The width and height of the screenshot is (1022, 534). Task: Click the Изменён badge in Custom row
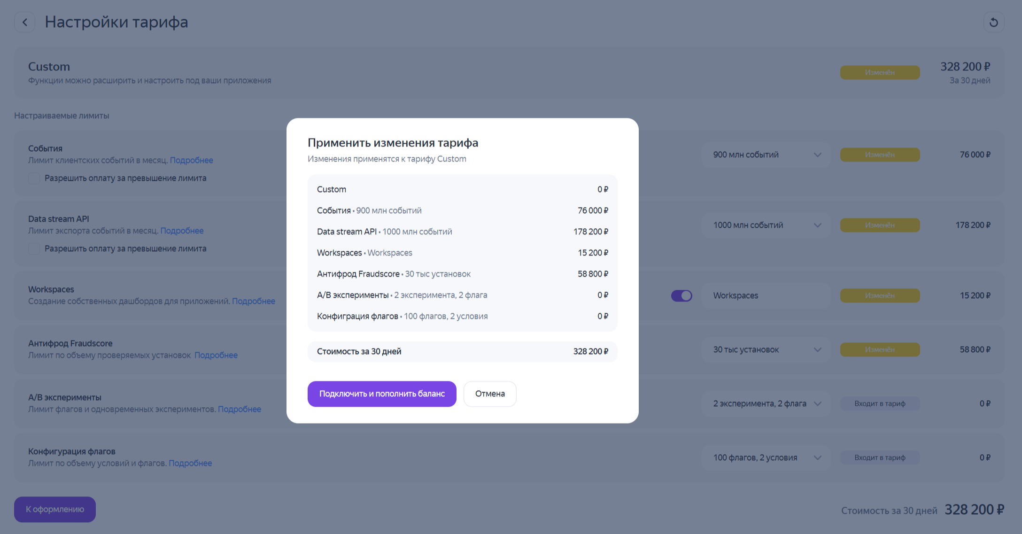tap(880, 73)
